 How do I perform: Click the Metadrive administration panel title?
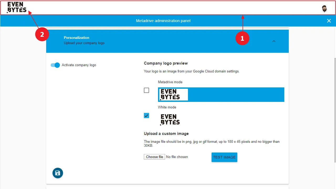pos(163,21)
